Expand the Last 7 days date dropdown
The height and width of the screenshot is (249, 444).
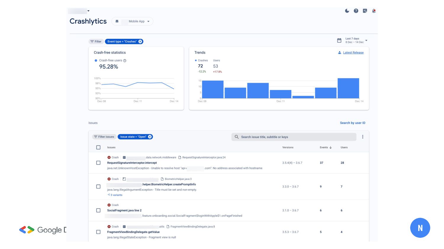[x=366, y=40]
